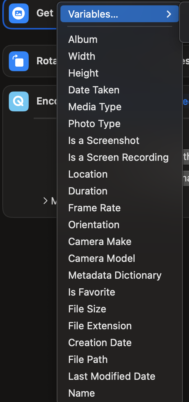
Task: Expand the Variables submenu arrow
Action: tap(169, 14)
